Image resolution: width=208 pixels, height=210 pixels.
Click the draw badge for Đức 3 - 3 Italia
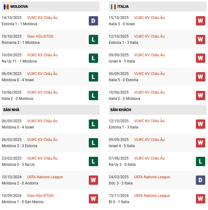pos(201,180)
